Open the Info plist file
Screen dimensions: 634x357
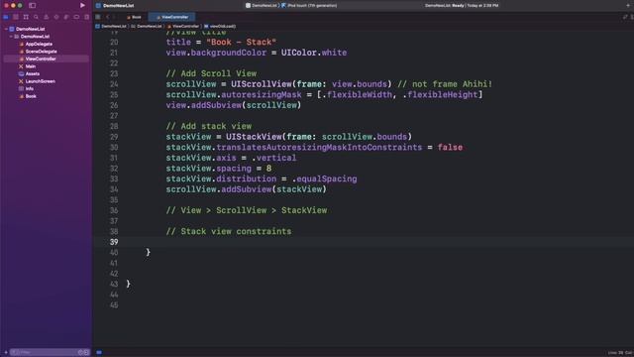tap(29, 88)
